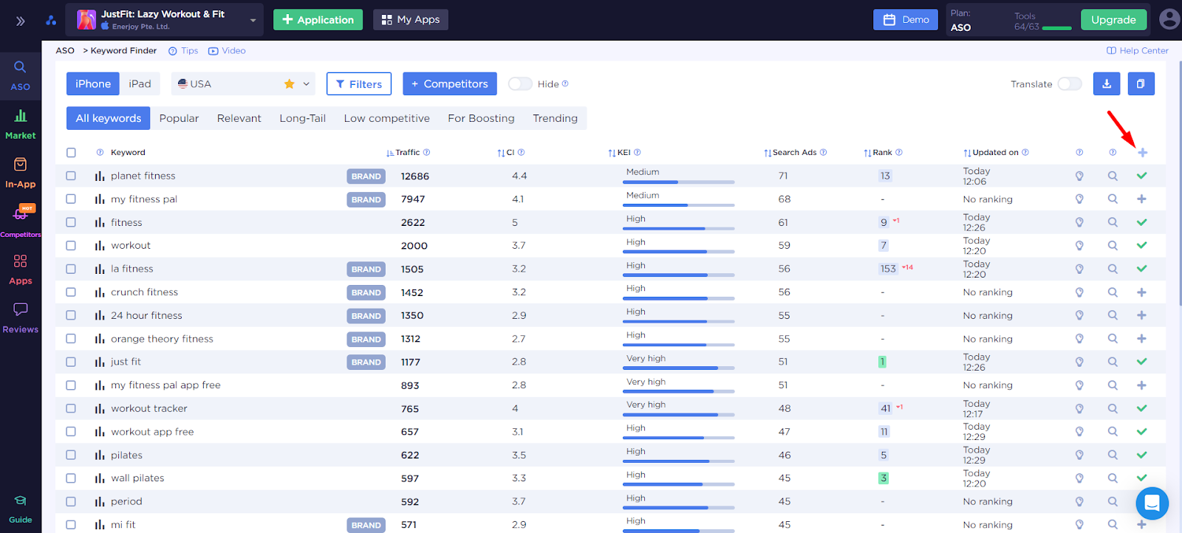1182x533 pixels.
Task: Open the JustFit app selector dropdown
Action: (x=164, y=20)
